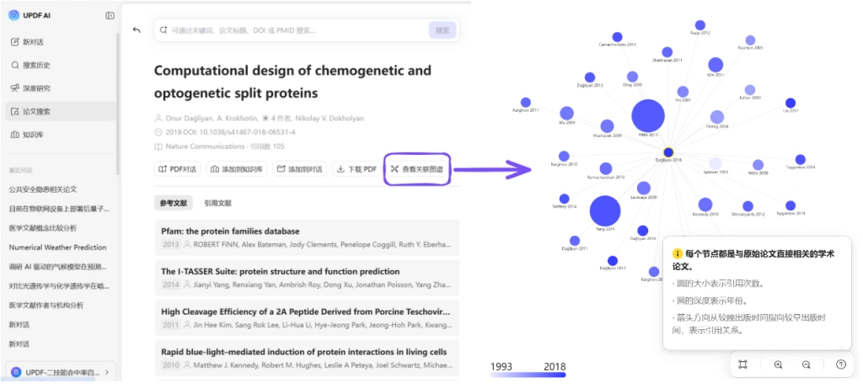Viewport: 863px width, 388px height.
Task: Click the 下载 PDF button
Action: (x=357, y=168)
